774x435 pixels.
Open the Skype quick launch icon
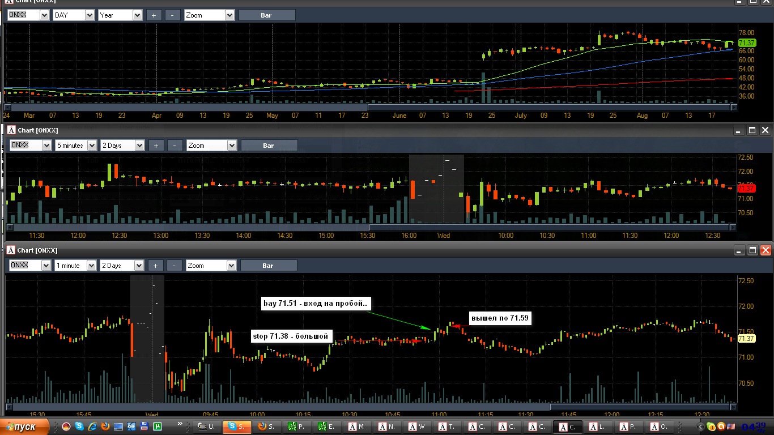click(79, 427)
